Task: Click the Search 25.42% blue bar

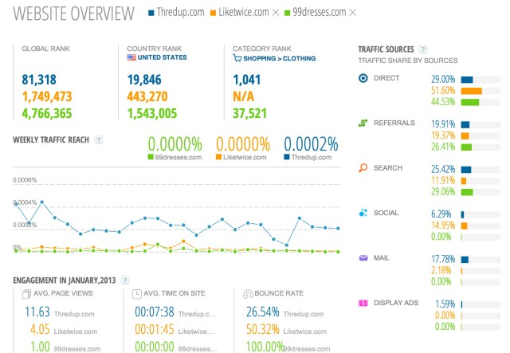Action: [x=466, y=170]
